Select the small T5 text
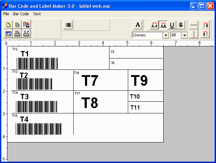216x163 pixels. coord(112,52)
